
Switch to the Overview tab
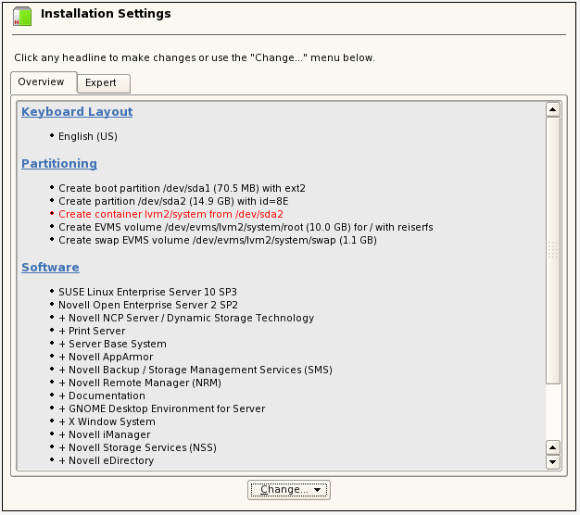(42, 82)
